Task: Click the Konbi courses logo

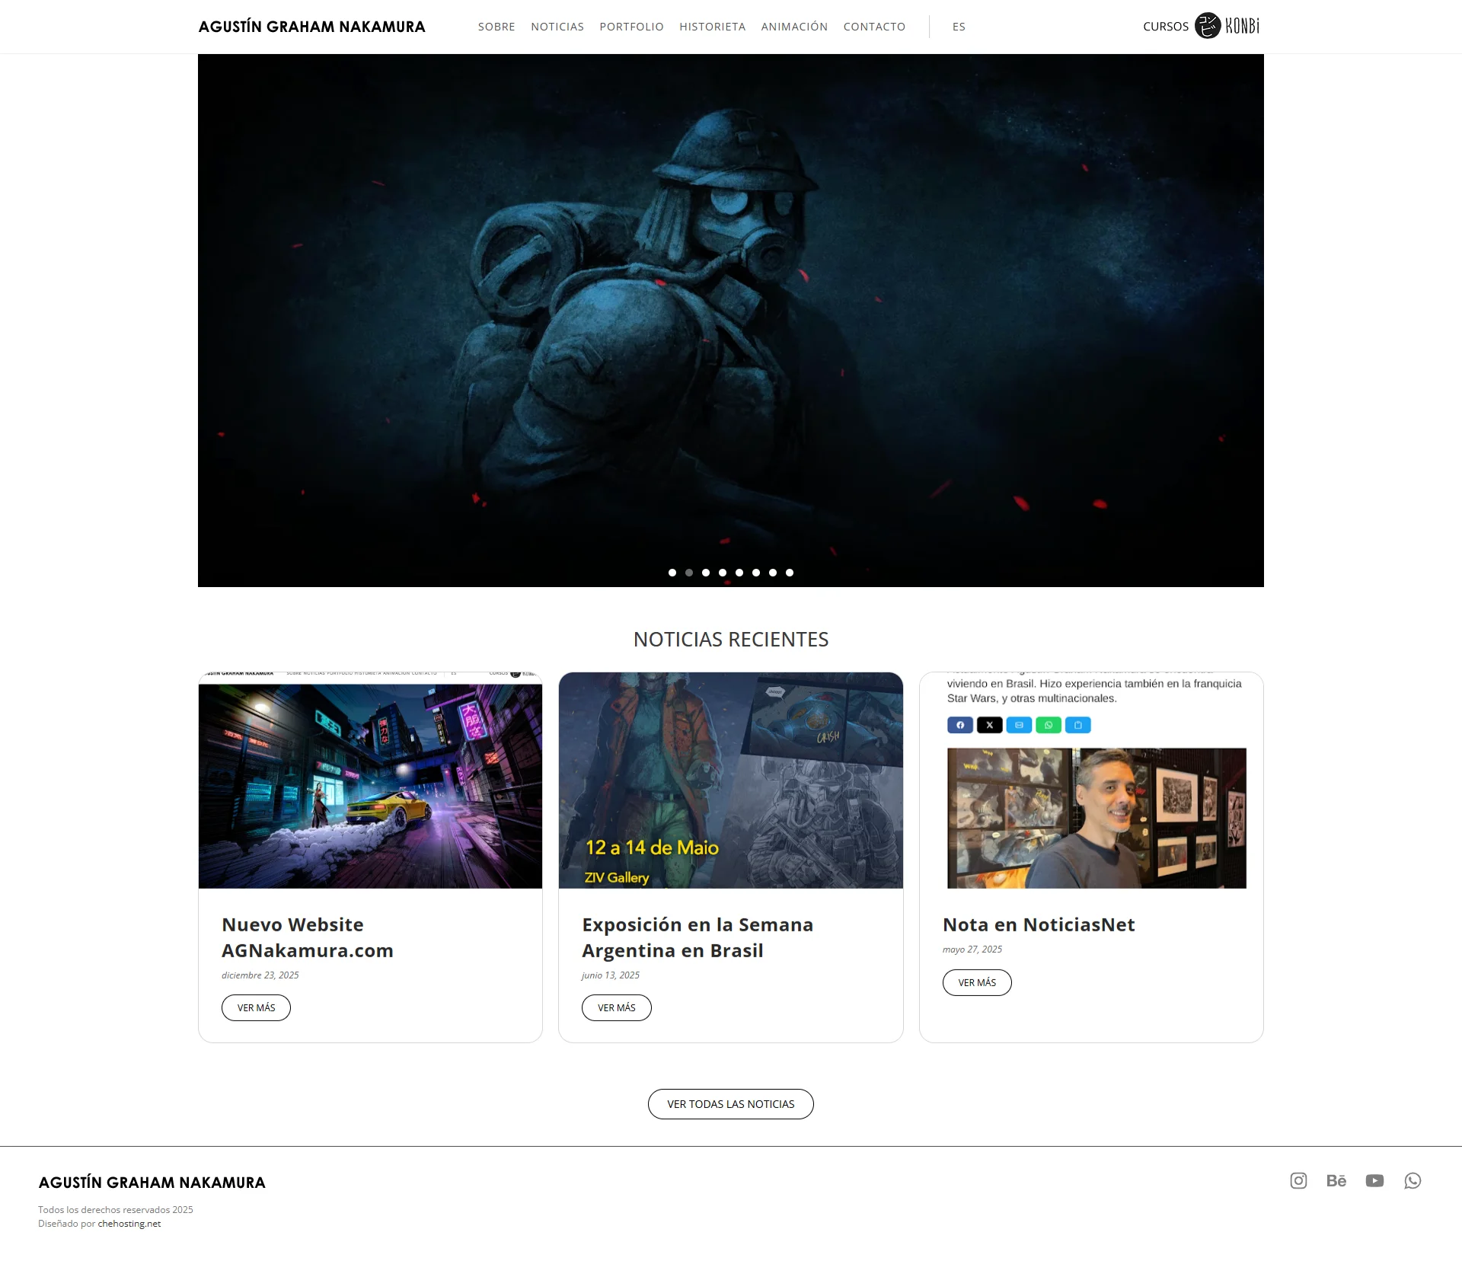Action: [x=1227, y=26]
